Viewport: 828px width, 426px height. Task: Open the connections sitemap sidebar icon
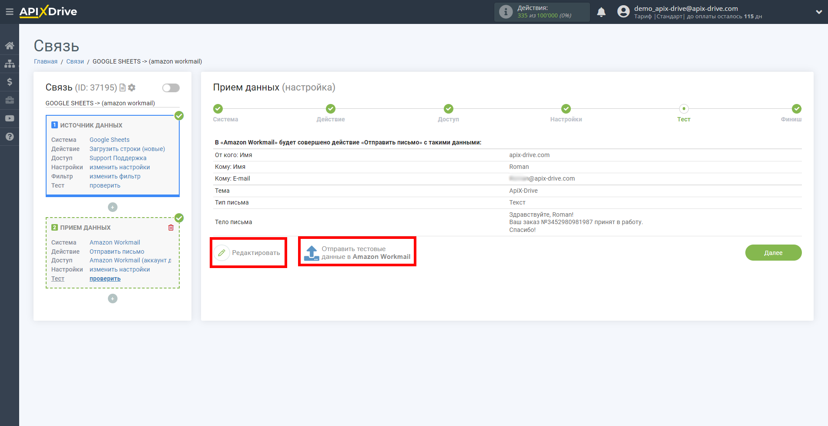pyautogui.click(x=10, y=64)
